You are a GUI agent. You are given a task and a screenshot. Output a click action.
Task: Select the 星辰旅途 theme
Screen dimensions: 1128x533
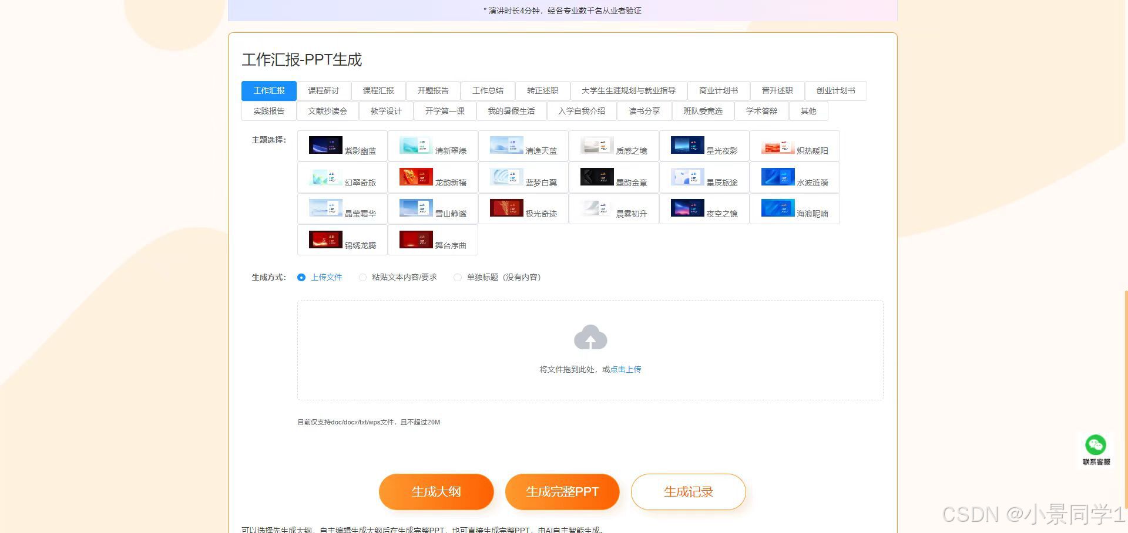point(704,177)
